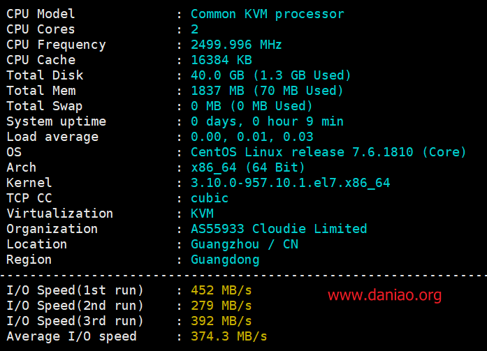This screenshot has width=487, height=351.
Task: Click the System uptime value text
Action: (267, 121)
